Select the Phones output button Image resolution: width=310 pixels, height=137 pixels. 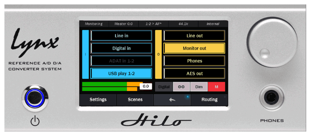[194, 61]
